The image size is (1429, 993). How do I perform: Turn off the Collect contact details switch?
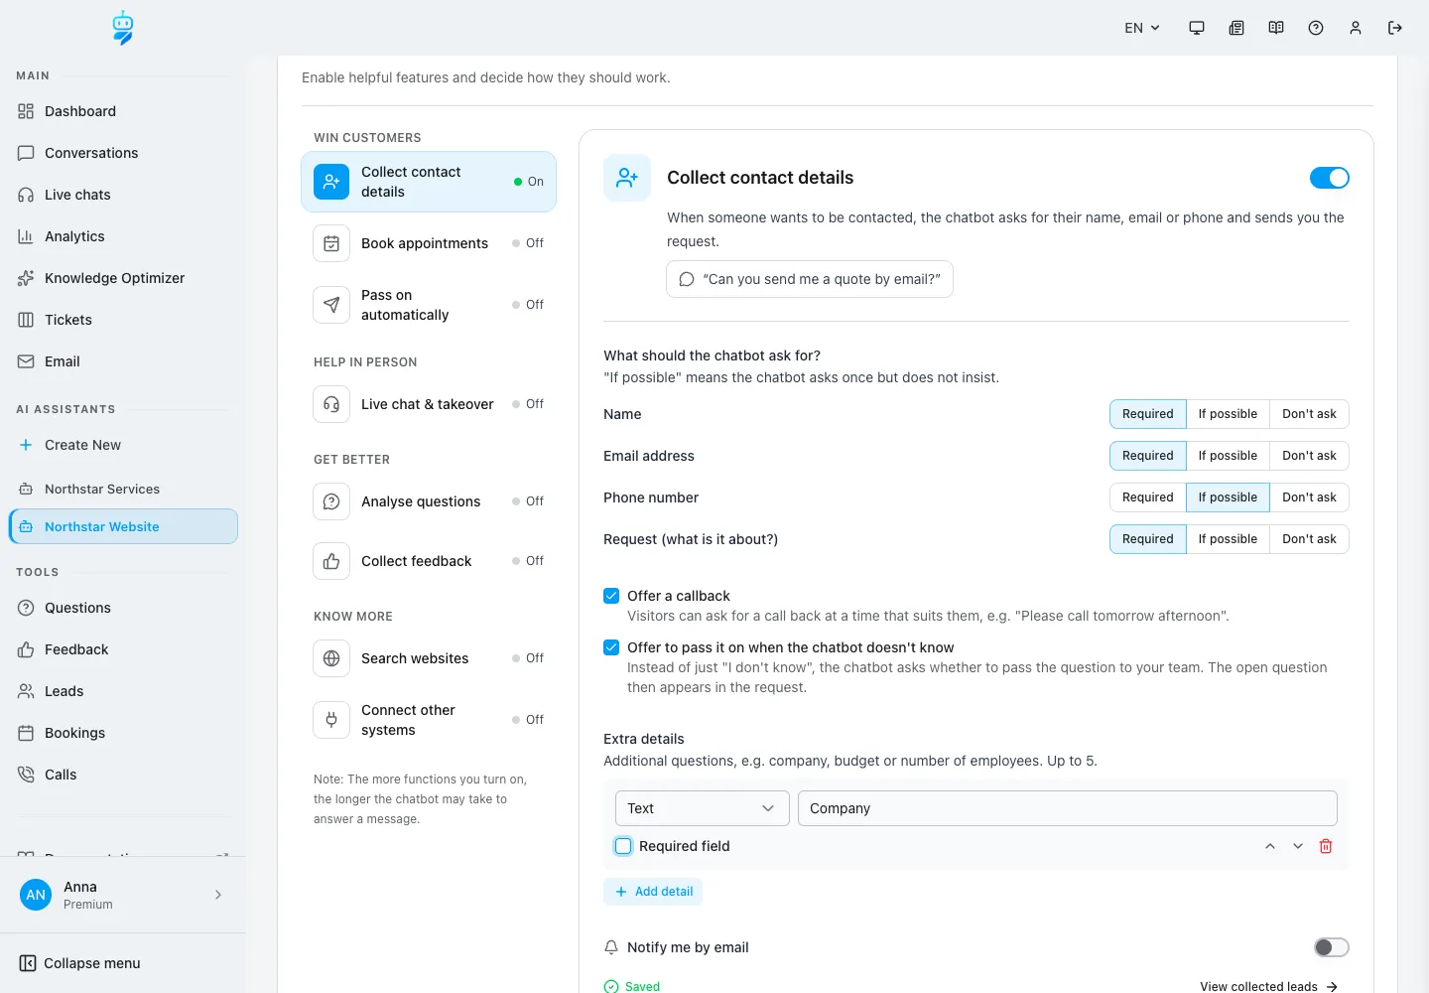(1330, 178)
